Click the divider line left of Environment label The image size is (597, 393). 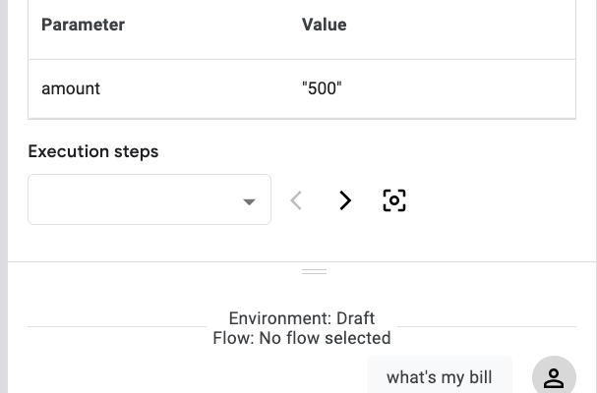[x=116, y=326]
